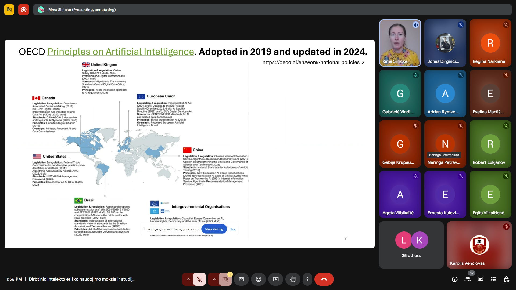516x290 pixels.
Task: Click the United States heading on slide
Action: click(x=55, y=156)
